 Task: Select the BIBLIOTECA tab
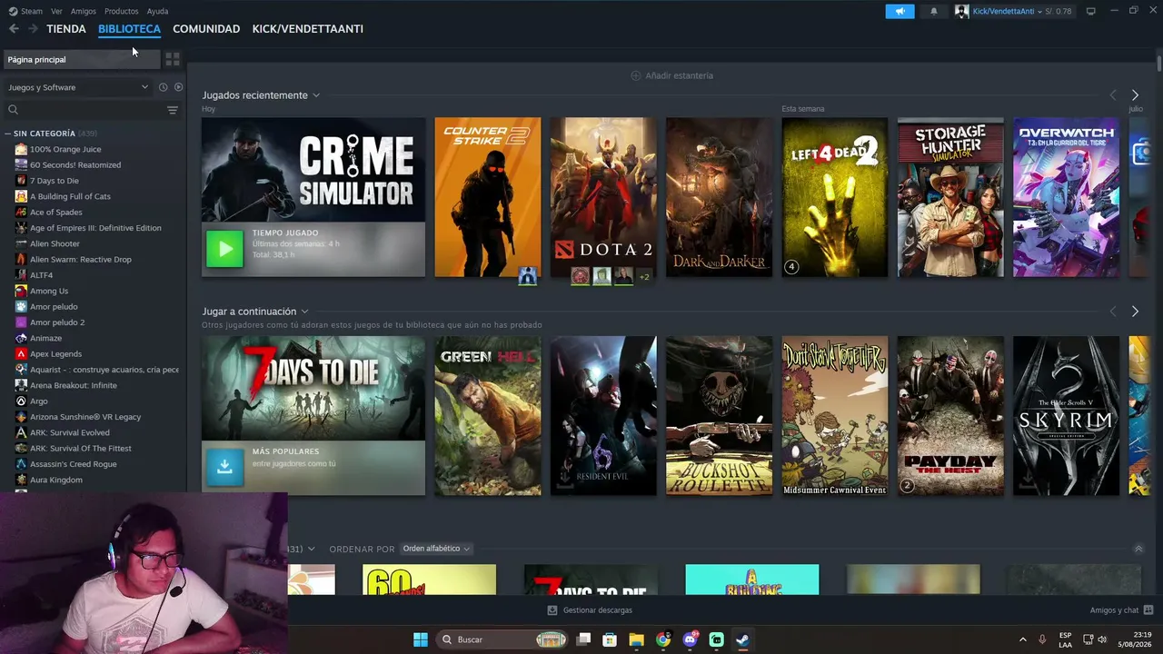[129, 29]
